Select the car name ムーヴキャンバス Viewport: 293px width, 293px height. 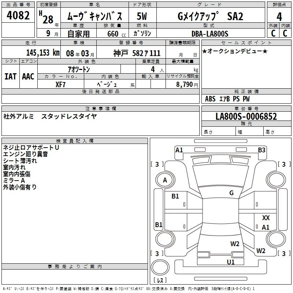[x=95, y=16]
